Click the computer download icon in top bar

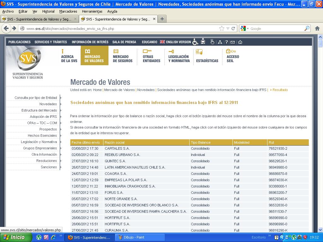pos(203,41)
